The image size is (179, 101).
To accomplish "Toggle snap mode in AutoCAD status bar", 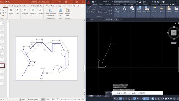I will point(124,98).
